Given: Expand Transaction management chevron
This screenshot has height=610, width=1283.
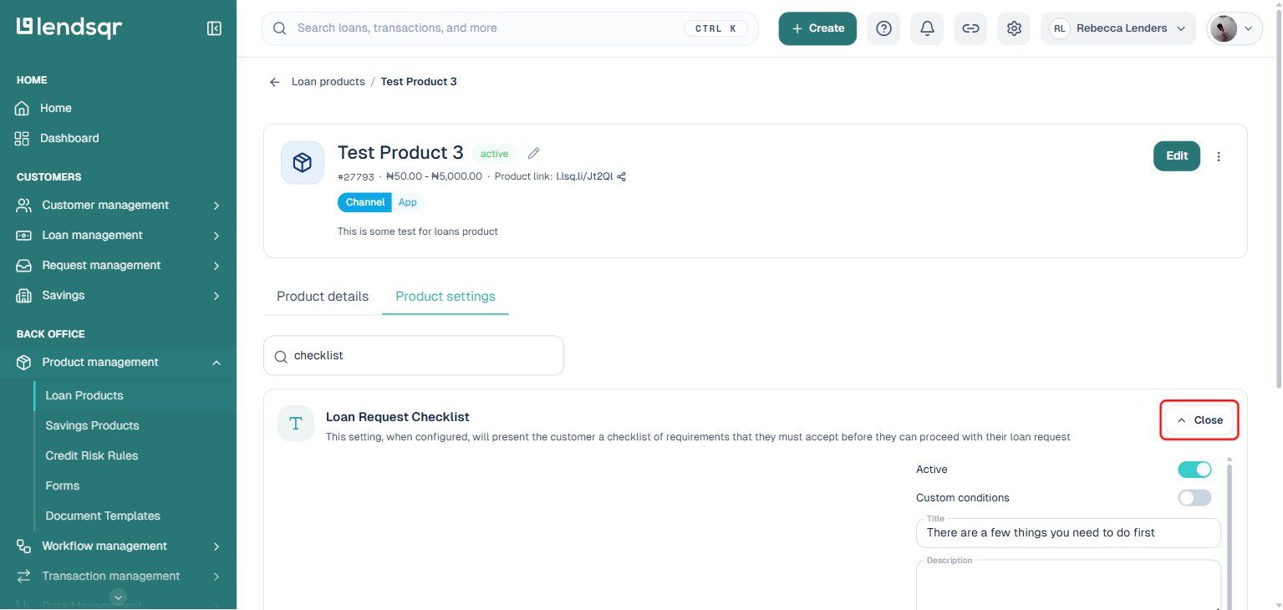Looking at the screenshot, I should click(216, 577).
